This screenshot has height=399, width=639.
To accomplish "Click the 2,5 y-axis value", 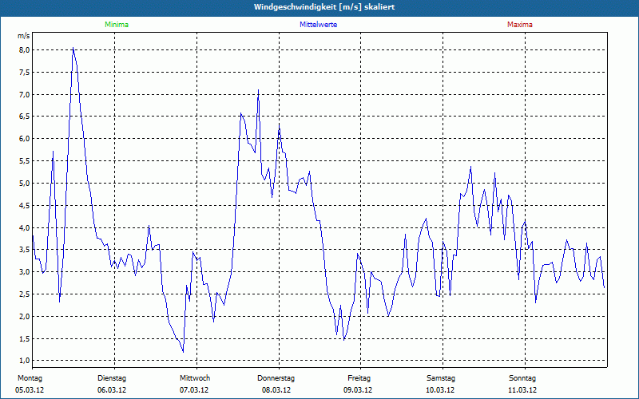I will click(x=24, y=294).
